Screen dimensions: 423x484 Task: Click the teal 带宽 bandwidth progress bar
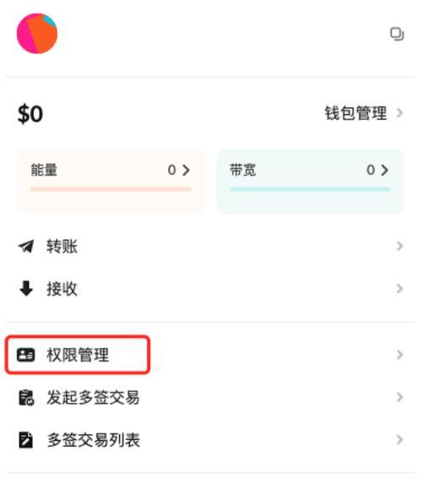pos(310,189)
